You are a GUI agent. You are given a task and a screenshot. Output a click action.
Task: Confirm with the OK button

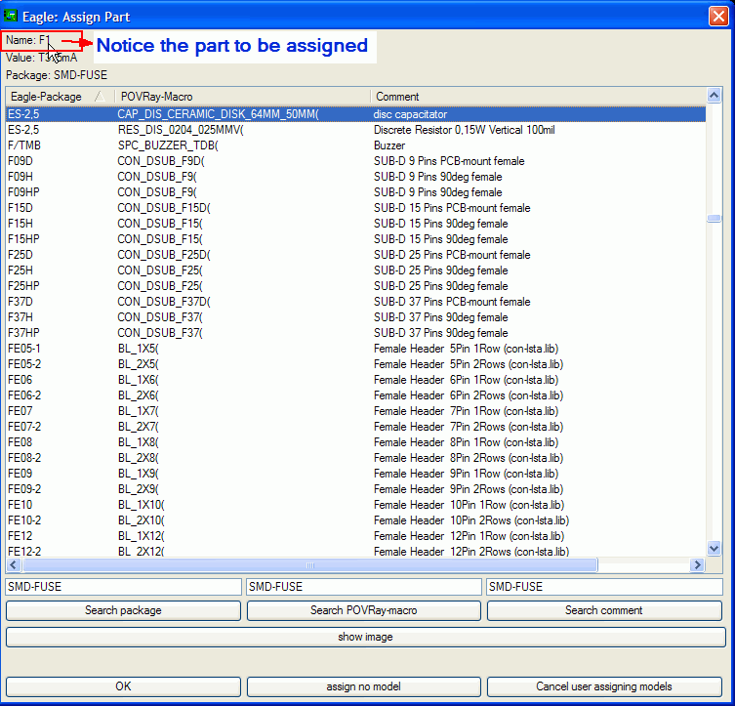coord(123,686)
